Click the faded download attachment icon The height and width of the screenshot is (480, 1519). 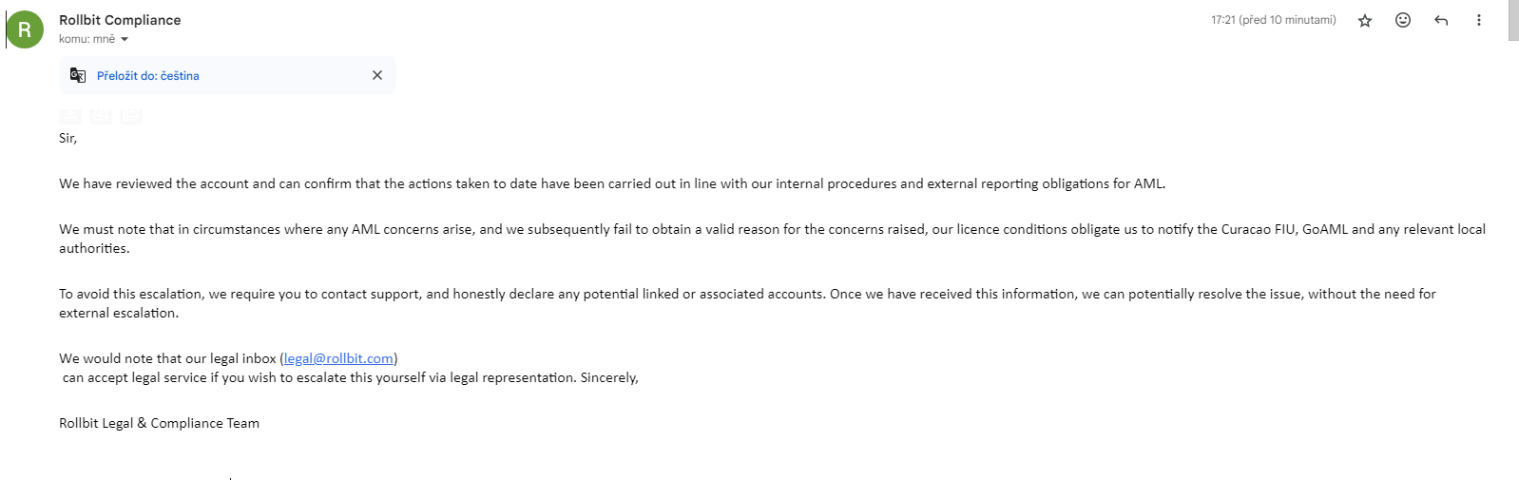click(70, 116)
